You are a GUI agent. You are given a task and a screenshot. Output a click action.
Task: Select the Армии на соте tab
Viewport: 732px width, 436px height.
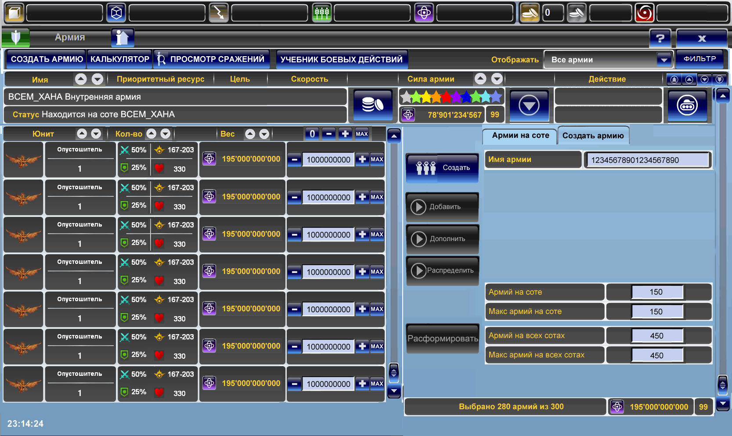tap(520, 136)
